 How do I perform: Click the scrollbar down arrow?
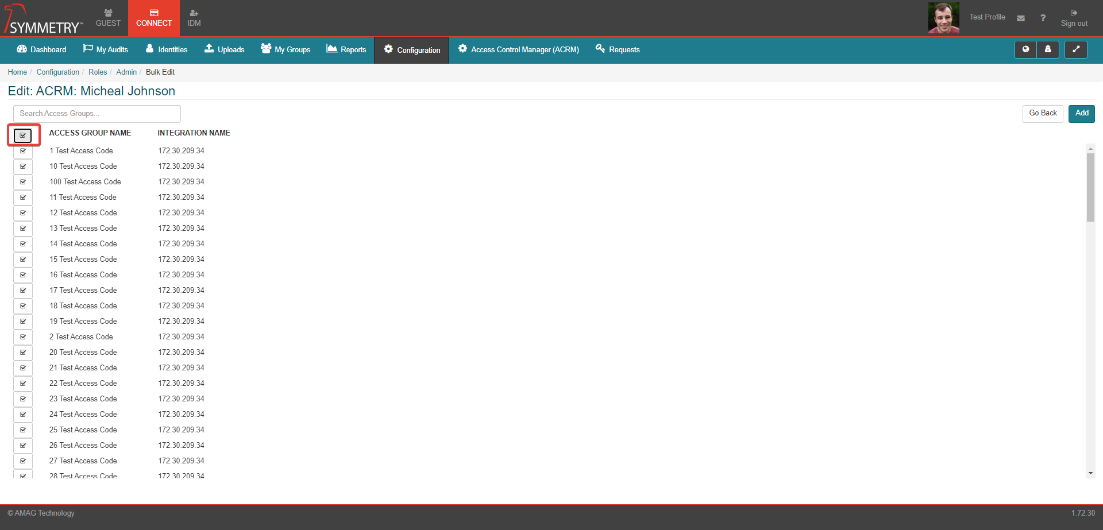[1090, 474]
